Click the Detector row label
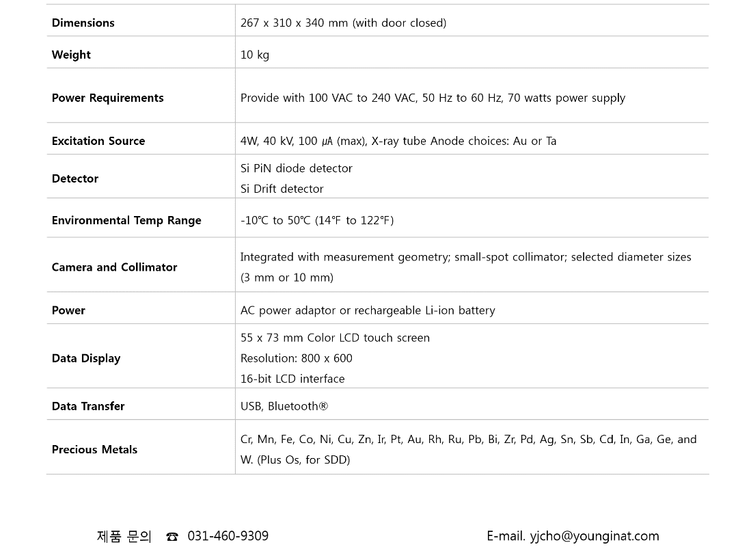751x549 pixels. (75, 178)
